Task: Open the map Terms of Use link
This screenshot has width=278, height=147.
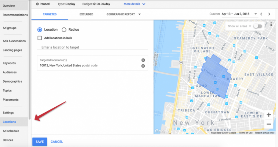Action: pyautogui.click(x=245, y=133)
